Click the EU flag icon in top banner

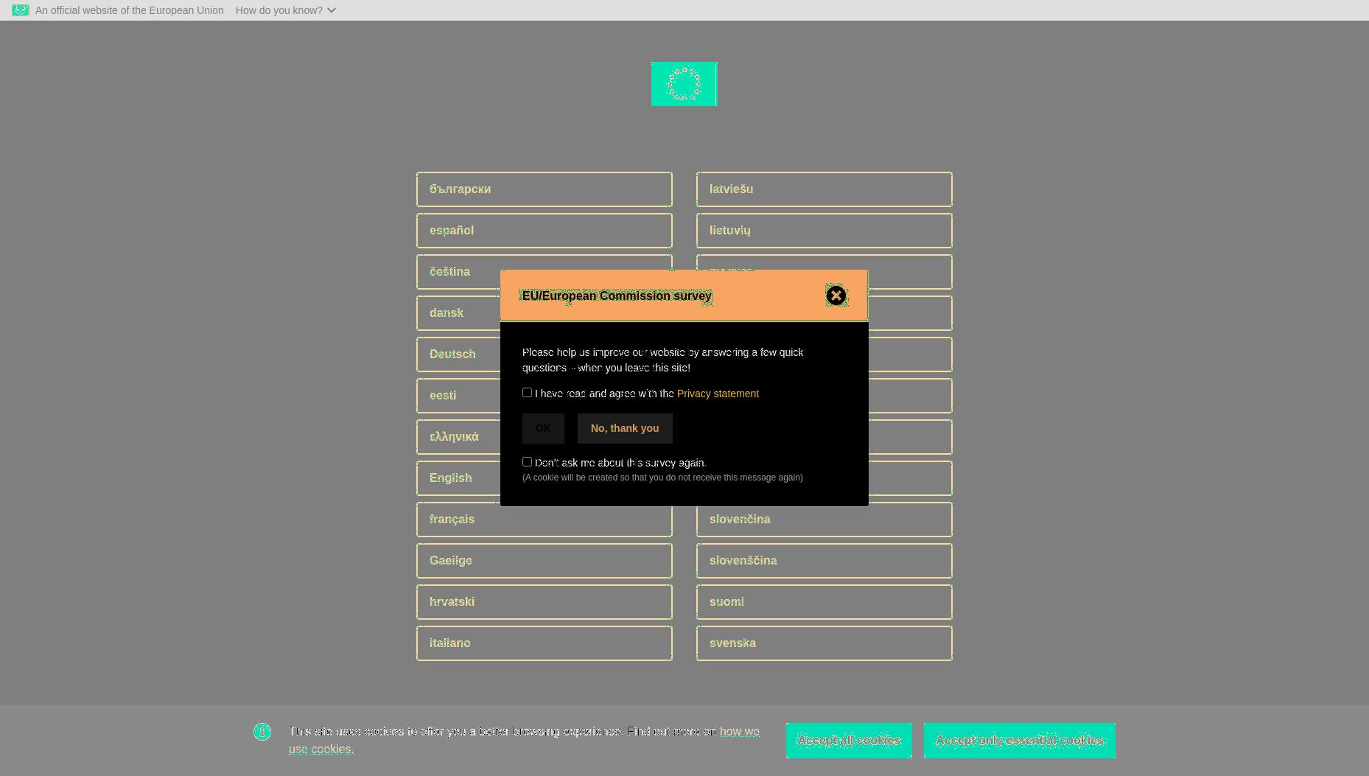(21, 10)
